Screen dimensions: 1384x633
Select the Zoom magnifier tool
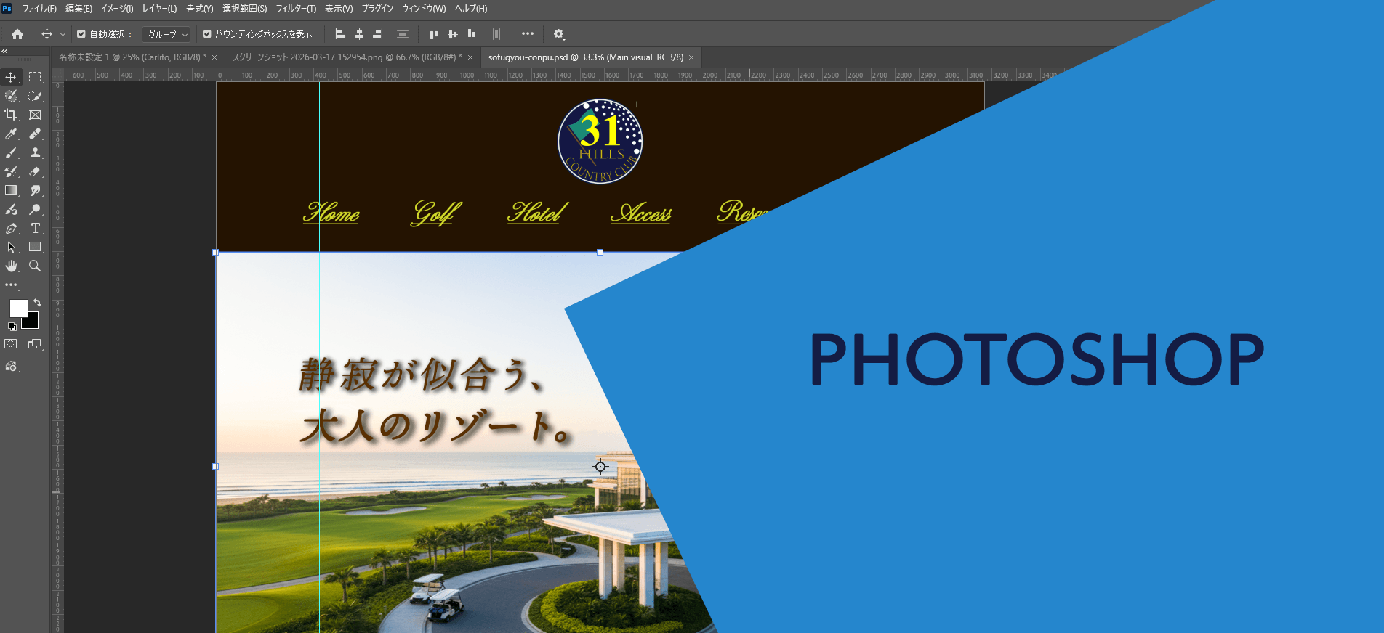tap(35, 266)
